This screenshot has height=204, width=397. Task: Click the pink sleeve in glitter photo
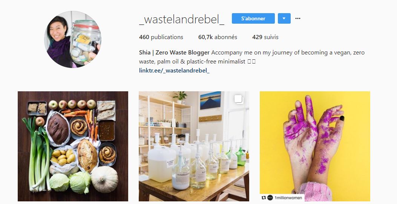313,192
